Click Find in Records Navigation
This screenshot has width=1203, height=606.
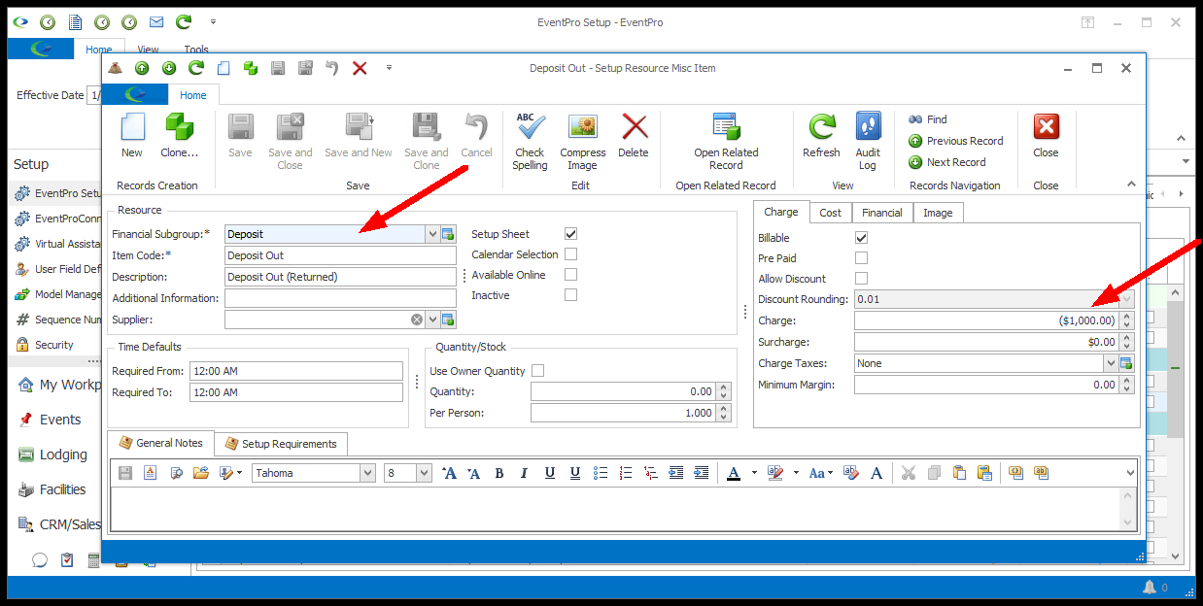928,119
